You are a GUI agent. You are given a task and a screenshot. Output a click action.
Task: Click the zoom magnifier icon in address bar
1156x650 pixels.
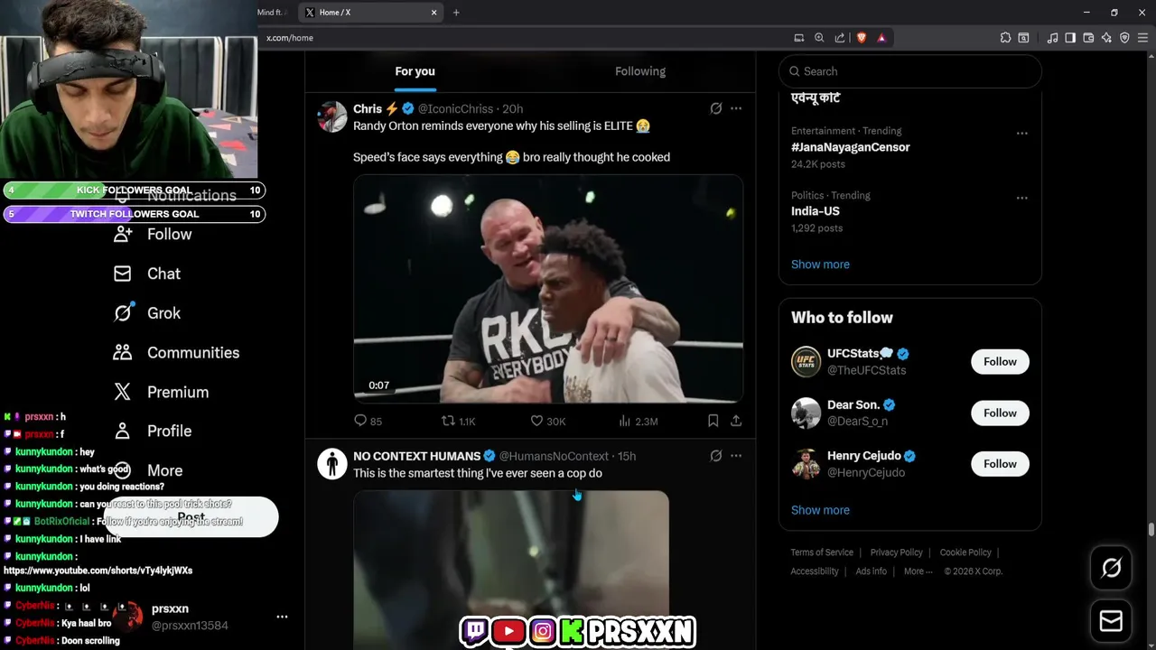pyautogui.click(x=819, y=38)
